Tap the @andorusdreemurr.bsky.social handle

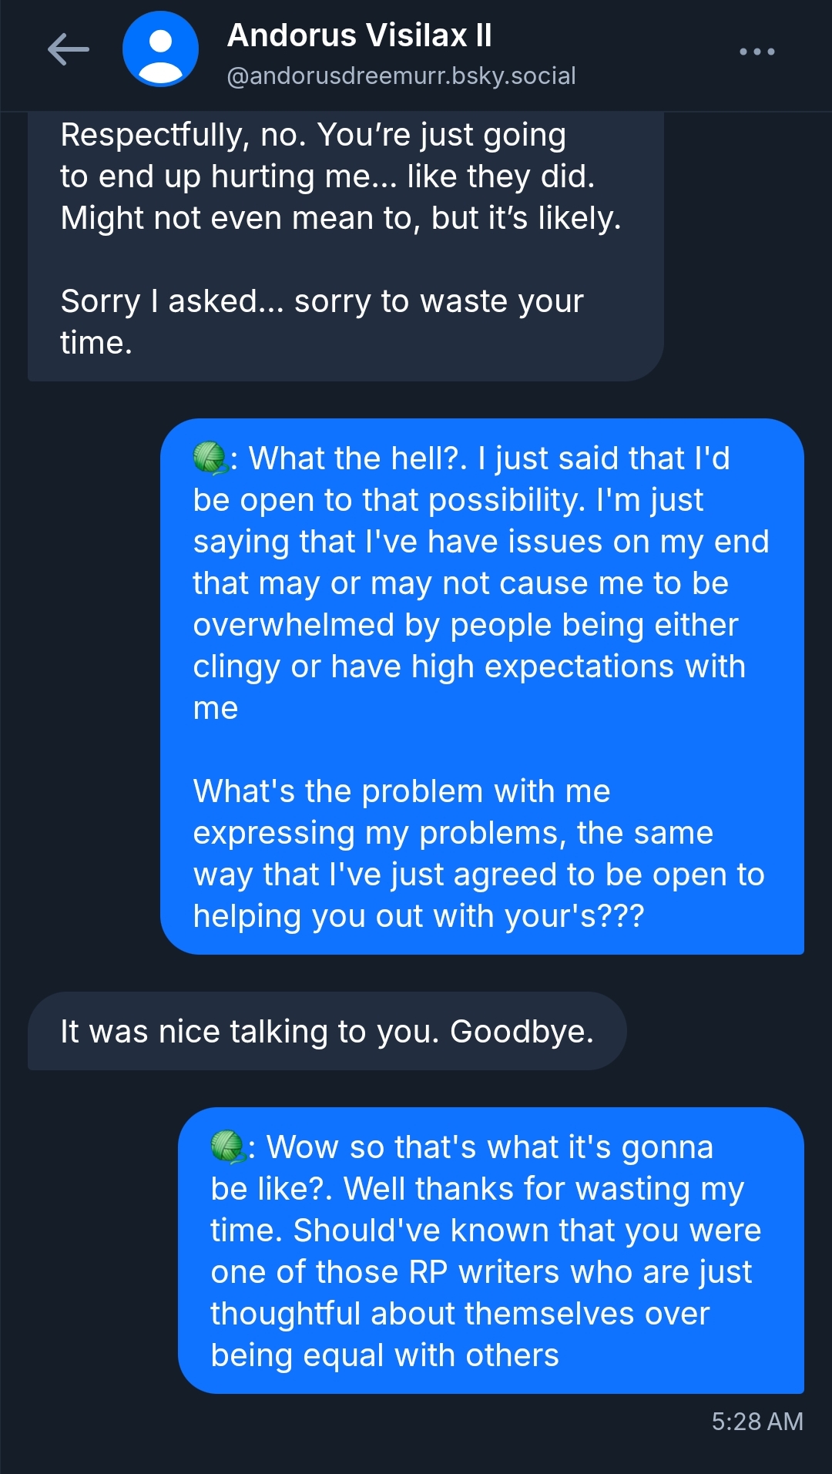(x=401, y=76)
